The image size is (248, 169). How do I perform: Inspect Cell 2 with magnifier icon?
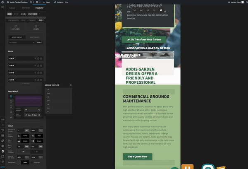click(x=36, y=65)
